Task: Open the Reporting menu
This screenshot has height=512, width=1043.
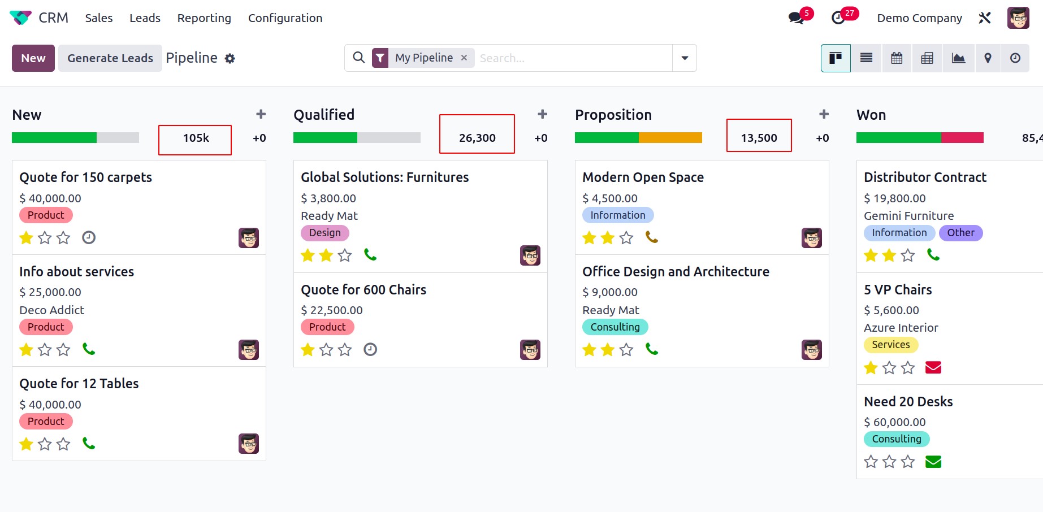Action: pyautogui.click(x=204, y=18)
